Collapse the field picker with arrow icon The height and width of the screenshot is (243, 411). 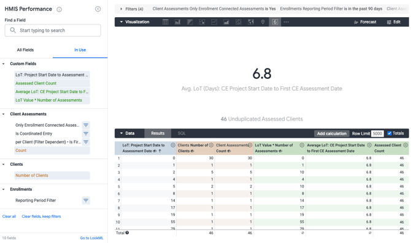coord(98,9)
